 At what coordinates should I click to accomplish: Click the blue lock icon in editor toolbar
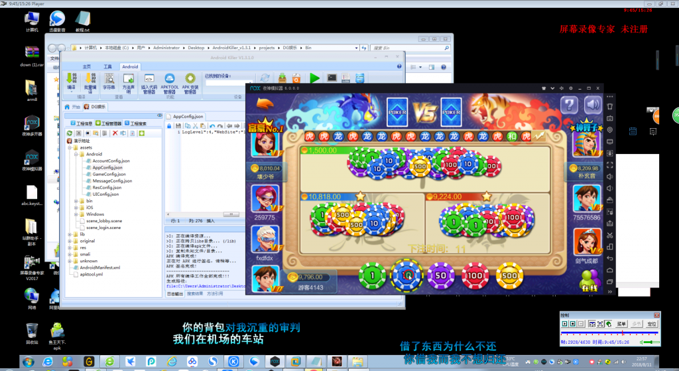169,125
